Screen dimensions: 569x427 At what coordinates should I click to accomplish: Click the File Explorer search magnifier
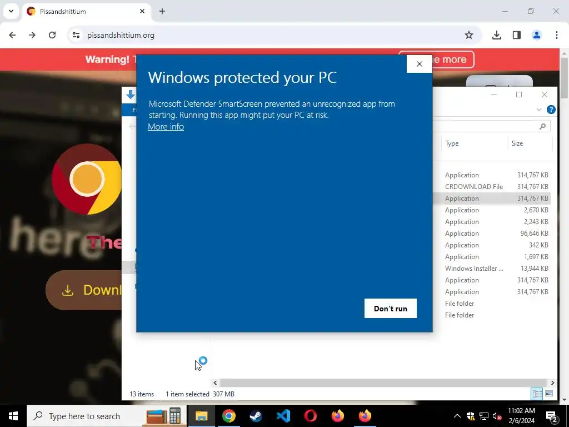coord(542,126)
